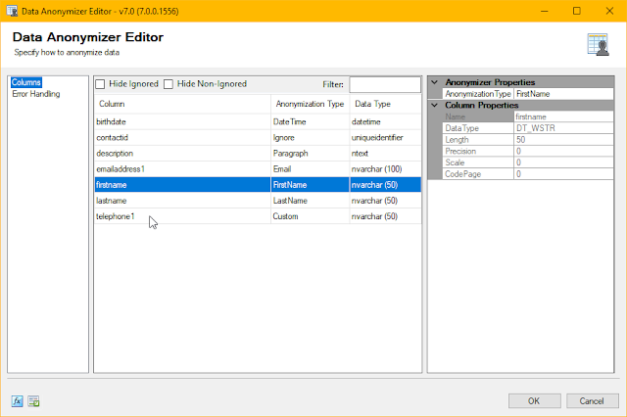Viewport: 627px width, 417px height.
Task: Confirm with the OK button
Action: pos(534,401)
